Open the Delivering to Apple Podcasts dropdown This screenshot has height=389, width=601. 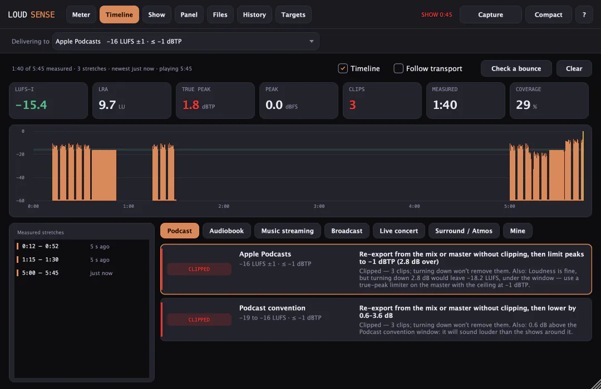[x=185, y=41]
